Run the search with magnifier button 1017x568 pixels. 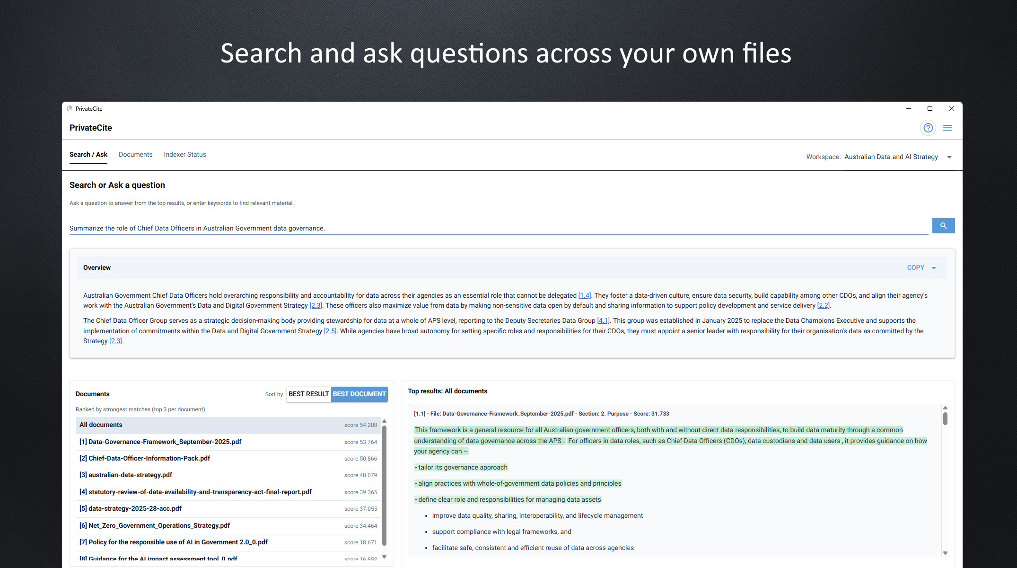click(943, 226)
